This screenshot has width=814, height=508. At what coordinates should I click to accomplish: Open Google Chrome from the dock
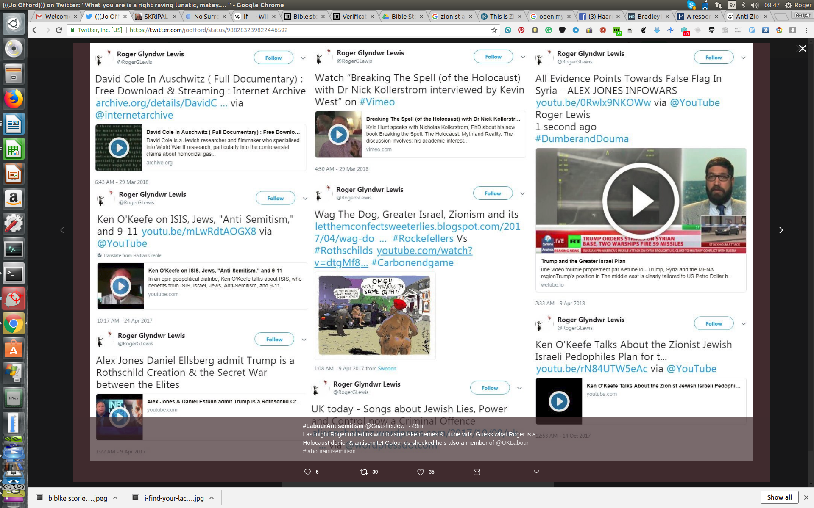tap(14, 324)
